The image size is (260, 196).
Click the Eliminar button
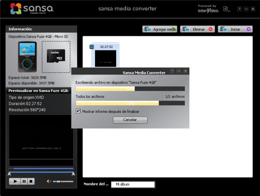click(197, 29)
